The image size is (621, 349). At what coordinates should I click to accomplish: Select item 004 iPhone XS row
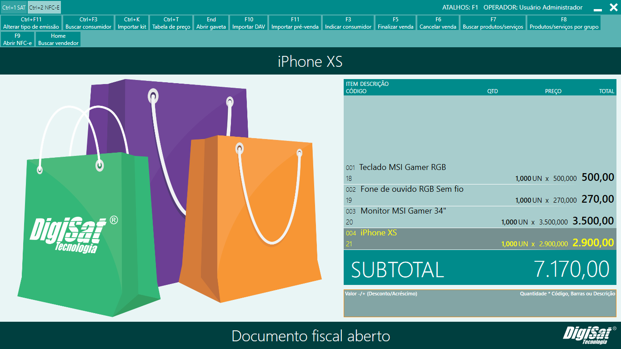click(x=480, y=239)
